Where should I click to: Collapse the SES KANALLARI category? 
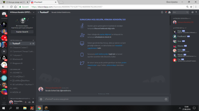click(x=15, y=69)
